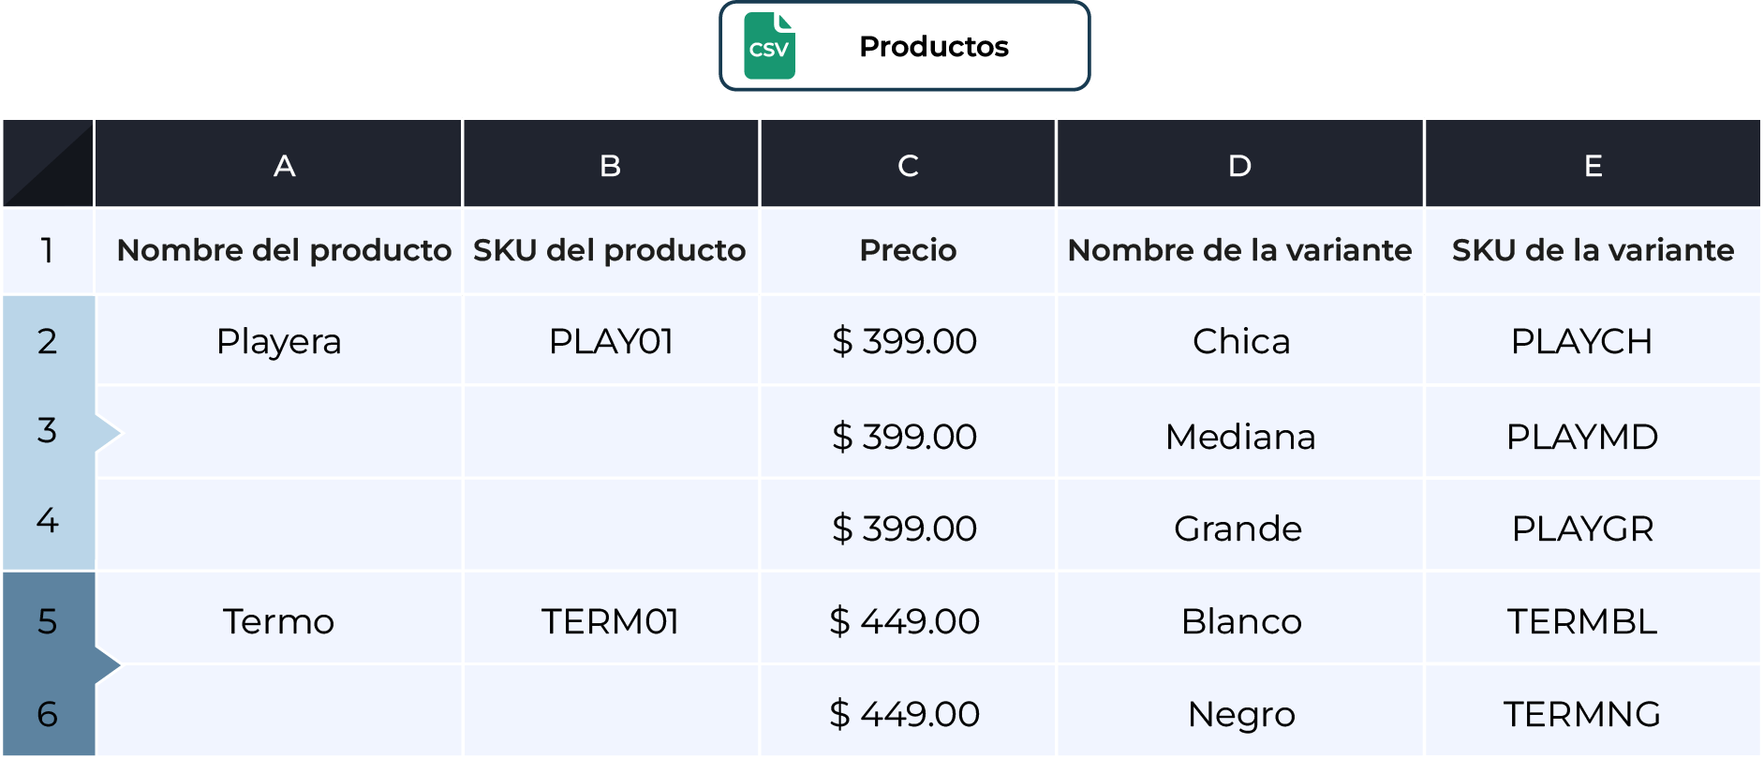
Task: Click the Nombre de la variante header cell
Action: [1240, 250]
